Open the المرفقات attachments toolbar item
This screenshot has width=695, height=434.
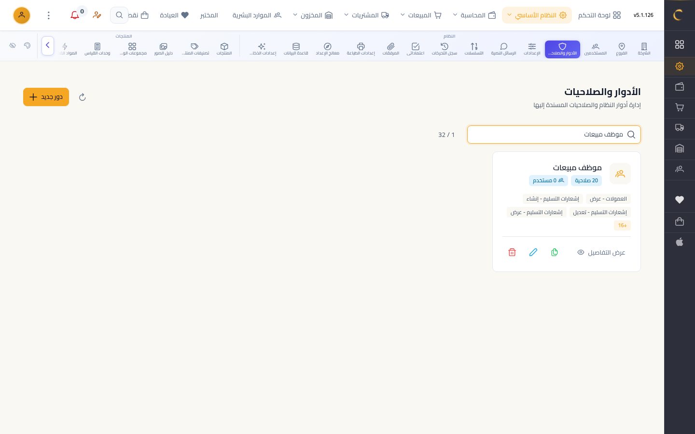click(391, 49)
